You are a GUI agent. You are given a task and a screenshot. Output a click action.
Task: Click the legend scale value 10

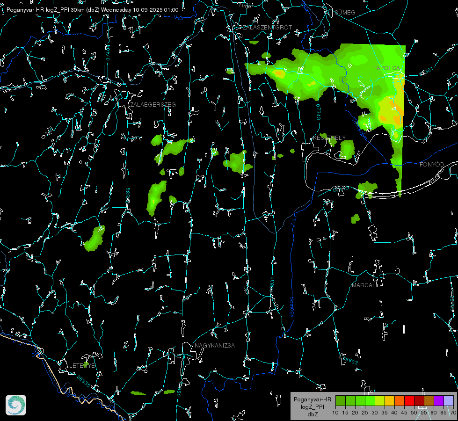coord(335,413)
